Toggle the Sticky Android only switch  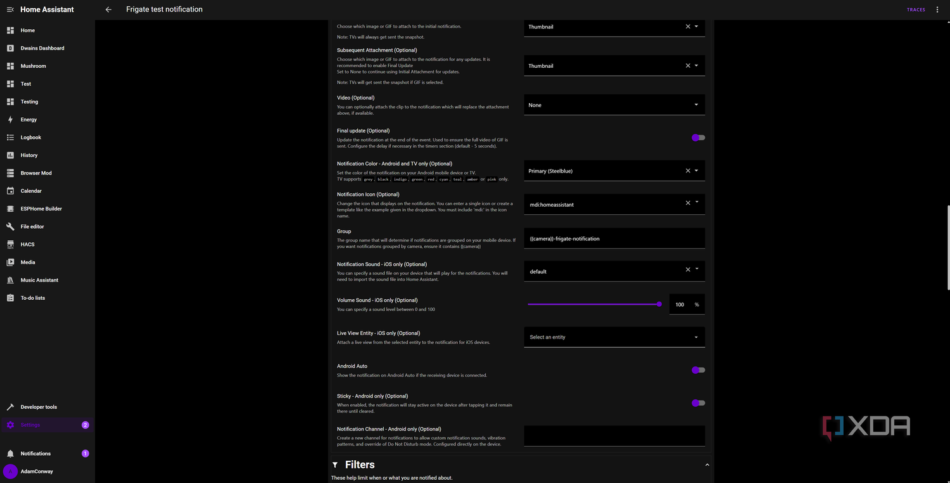tap(698, 403)
